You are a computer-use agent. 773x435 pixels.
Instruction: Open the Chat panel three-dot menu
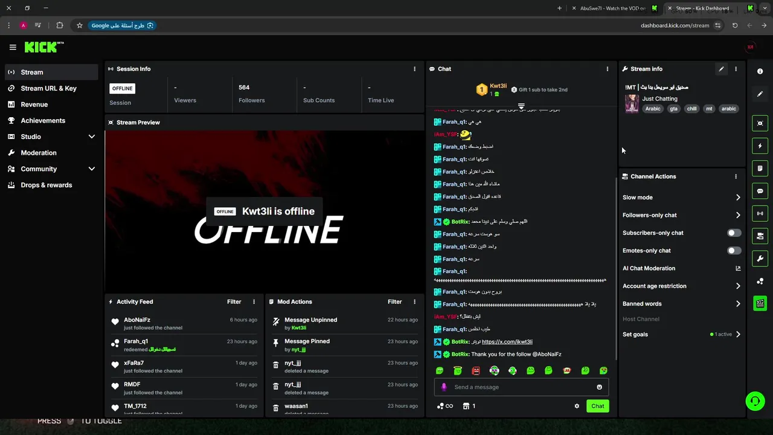pos(608,69)
